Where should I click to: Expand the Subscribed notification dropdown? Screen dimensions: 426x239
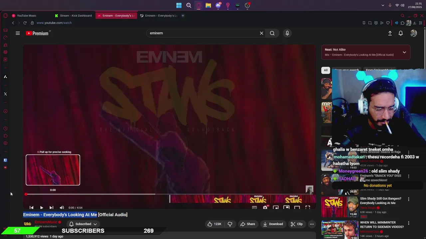coord(83,224)
